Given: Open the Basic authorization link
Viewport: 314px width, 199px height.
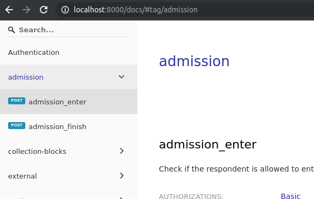Looking at the screenshot, I should (290, 196).
